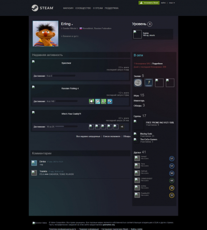The width and height of the screenshot is (207, 230).
Task: Open the blue number 7 badge
Action: (149, 82)
